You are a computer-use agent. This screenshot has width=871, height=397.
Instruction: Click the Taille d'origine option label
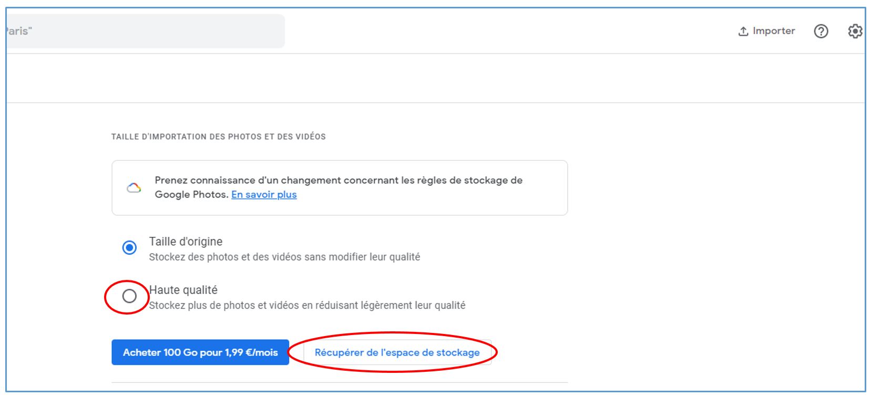[186, 242]
